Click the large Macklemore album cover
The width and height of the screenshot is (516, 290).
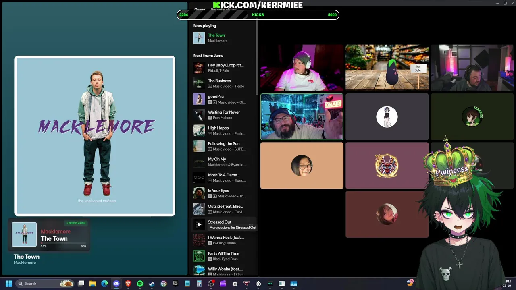95,136
